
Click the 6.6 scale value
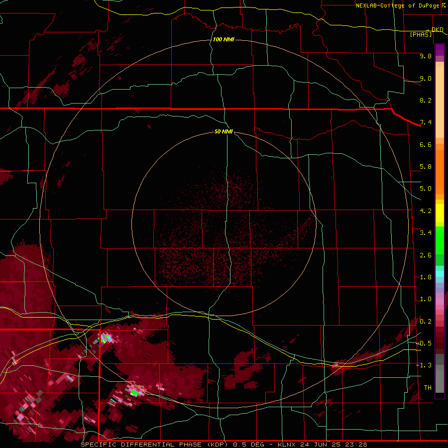tap(426, 144)
